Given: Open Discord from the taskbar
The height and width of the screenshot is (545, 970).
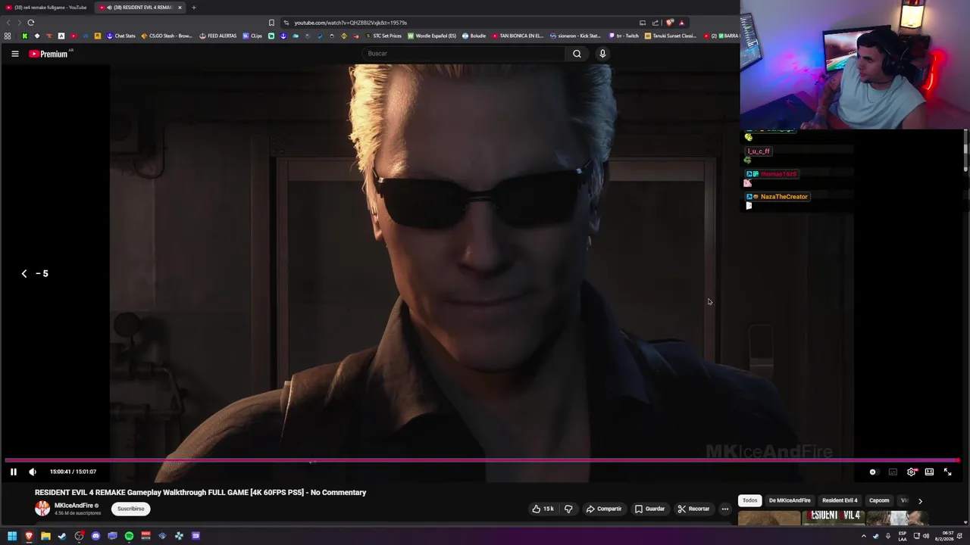Looking at the screenshot, I should pos(95,536).
